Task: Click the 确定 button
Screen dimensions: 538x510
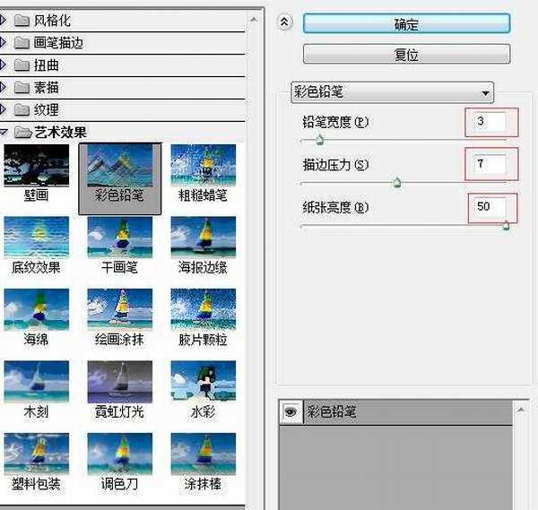Action: [406, 24]
